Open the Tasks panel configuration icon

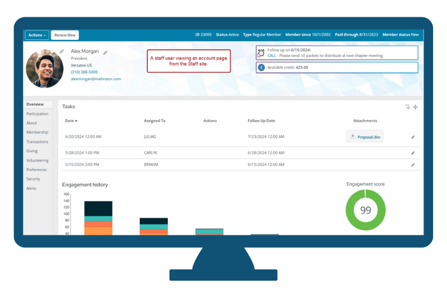tap(407, 107)
